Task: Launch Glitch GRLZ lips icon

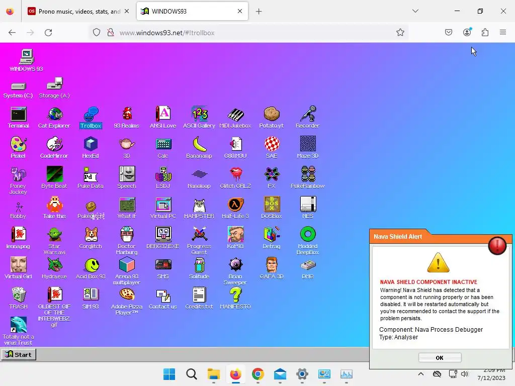Action: tap(235, 178)
